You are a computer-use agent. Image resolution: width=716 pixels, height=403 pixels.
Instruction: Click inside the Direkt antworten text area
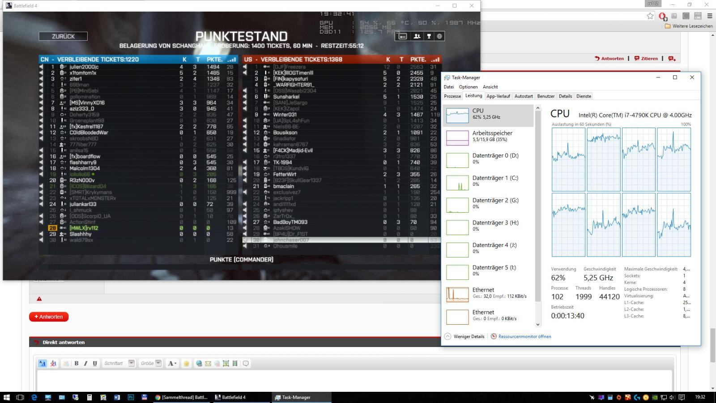tap(354, 380)
